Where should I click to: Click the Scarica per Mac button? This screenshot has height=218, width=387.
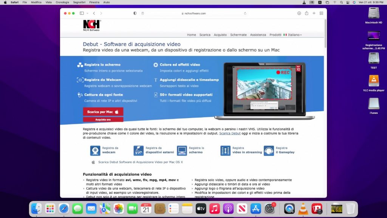103,112
